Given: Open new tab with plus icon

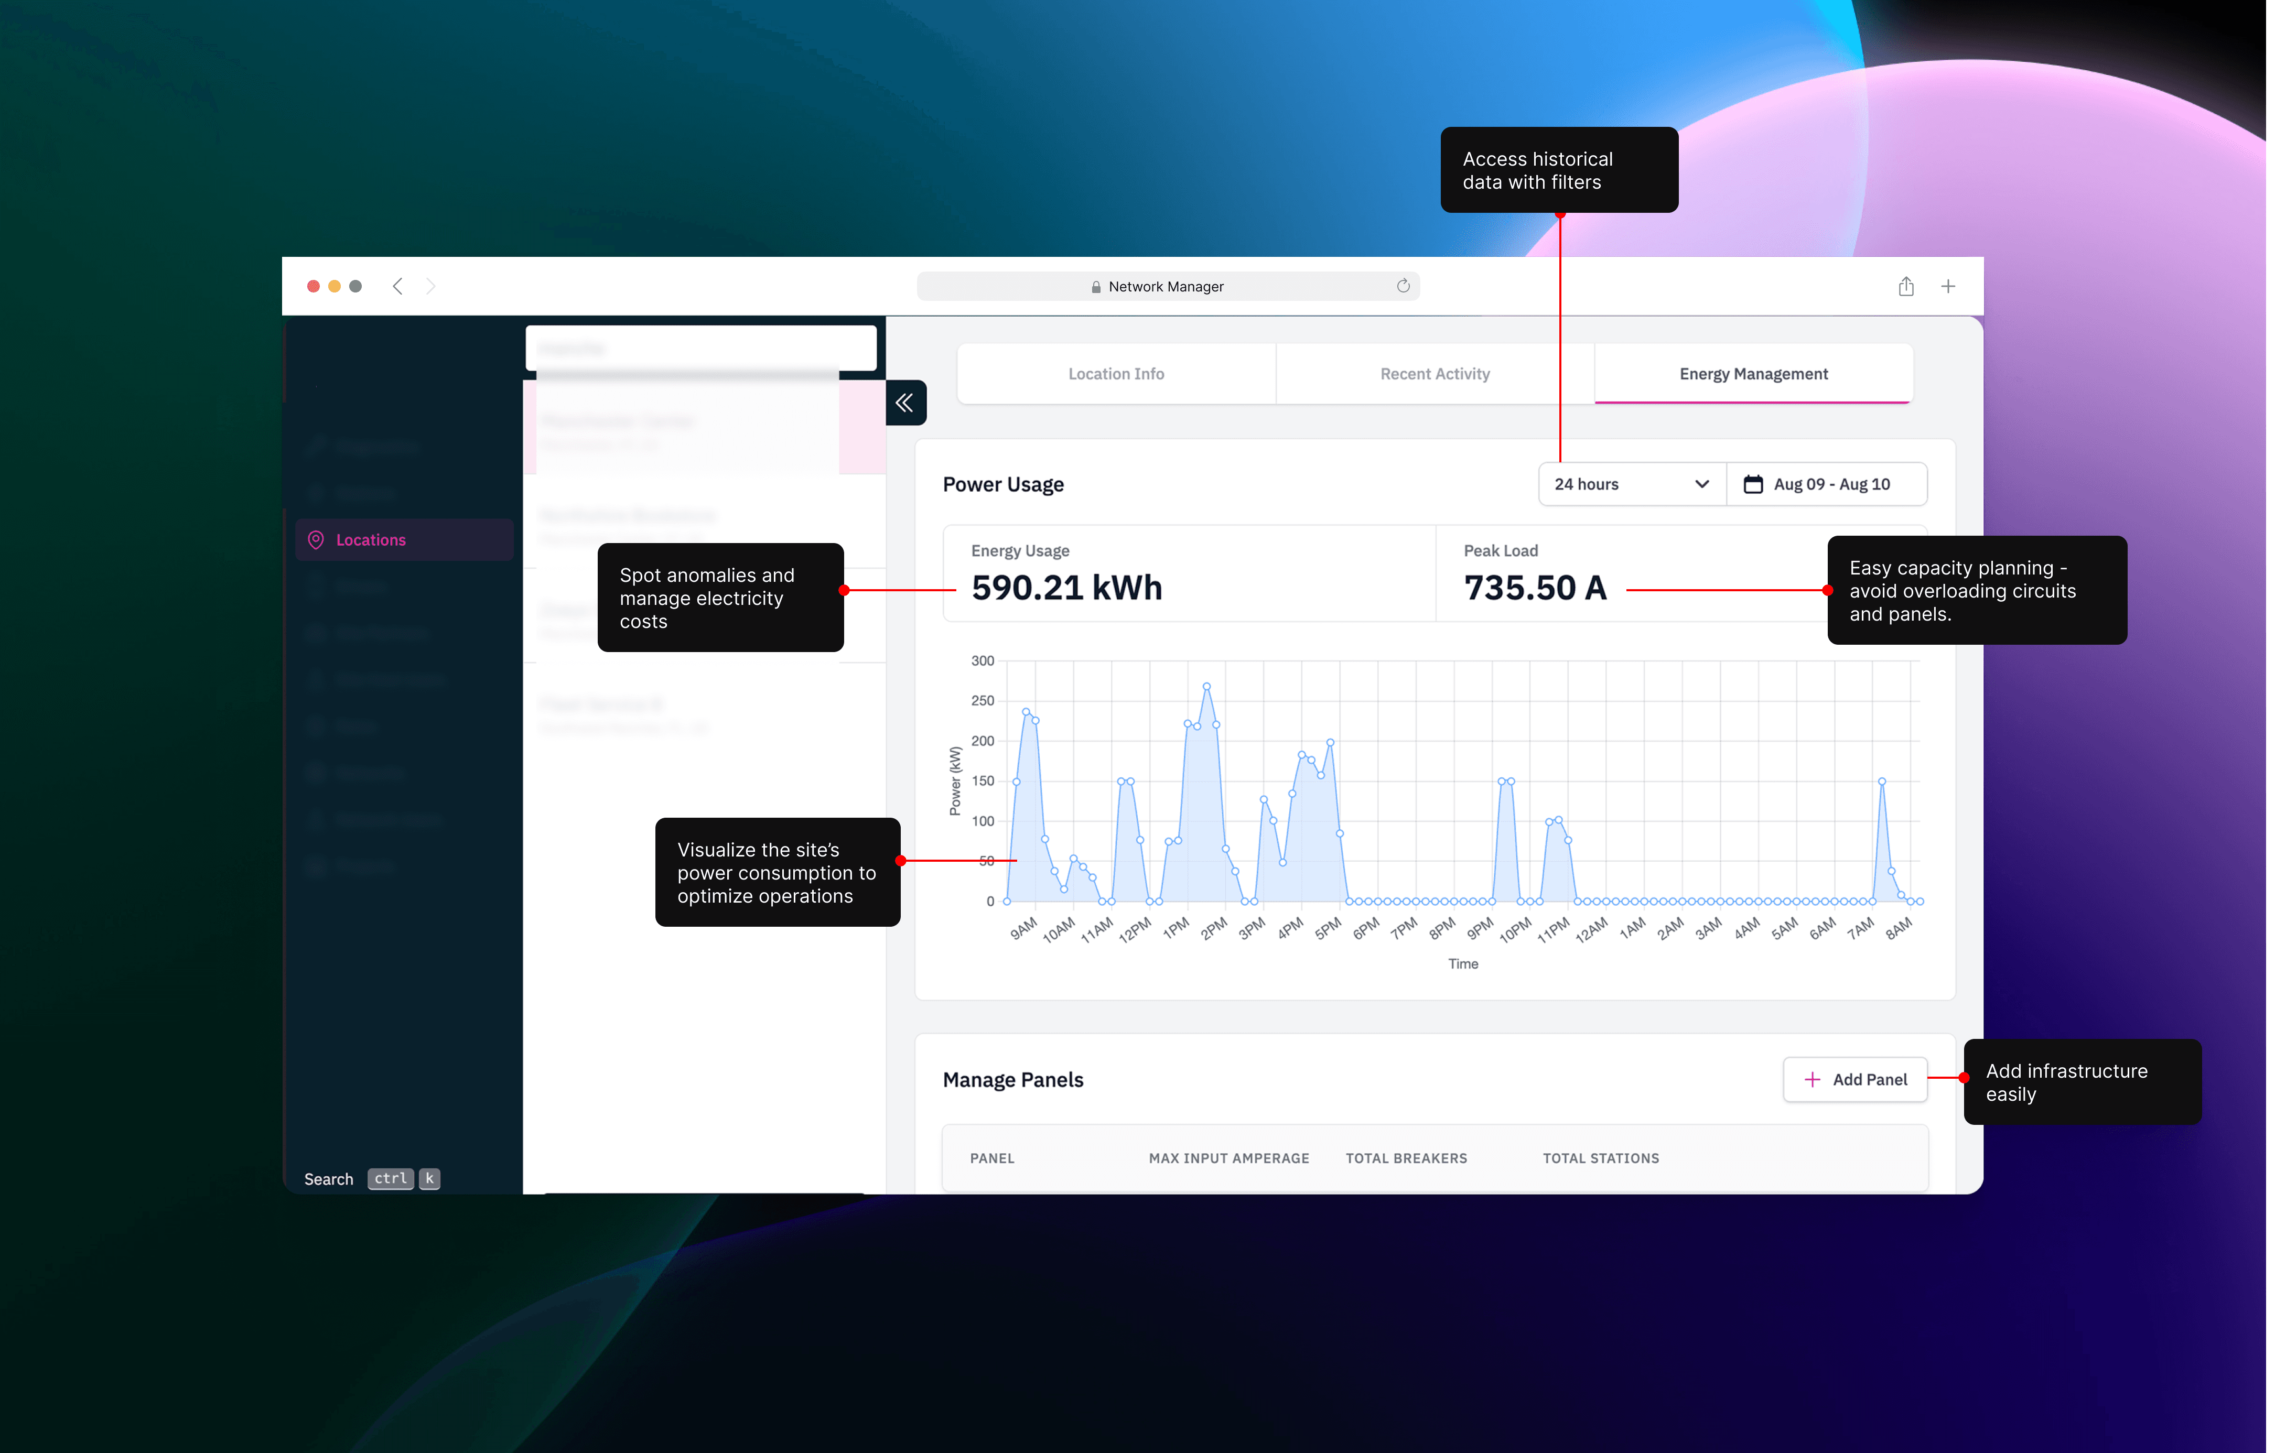Looking at the screenshot, I should tap(1947, 286).
